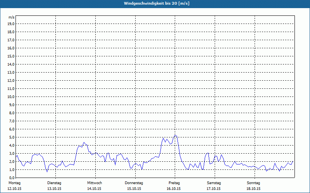Select the 18,0 axis value

point(11,32)
